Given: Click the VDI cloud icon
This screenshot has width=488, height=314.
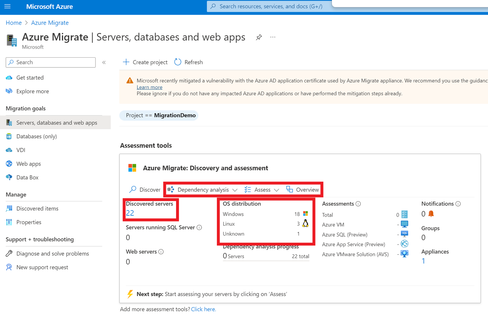Looking at the screenshot, I should pyautogui.click(x=9, y=150).
